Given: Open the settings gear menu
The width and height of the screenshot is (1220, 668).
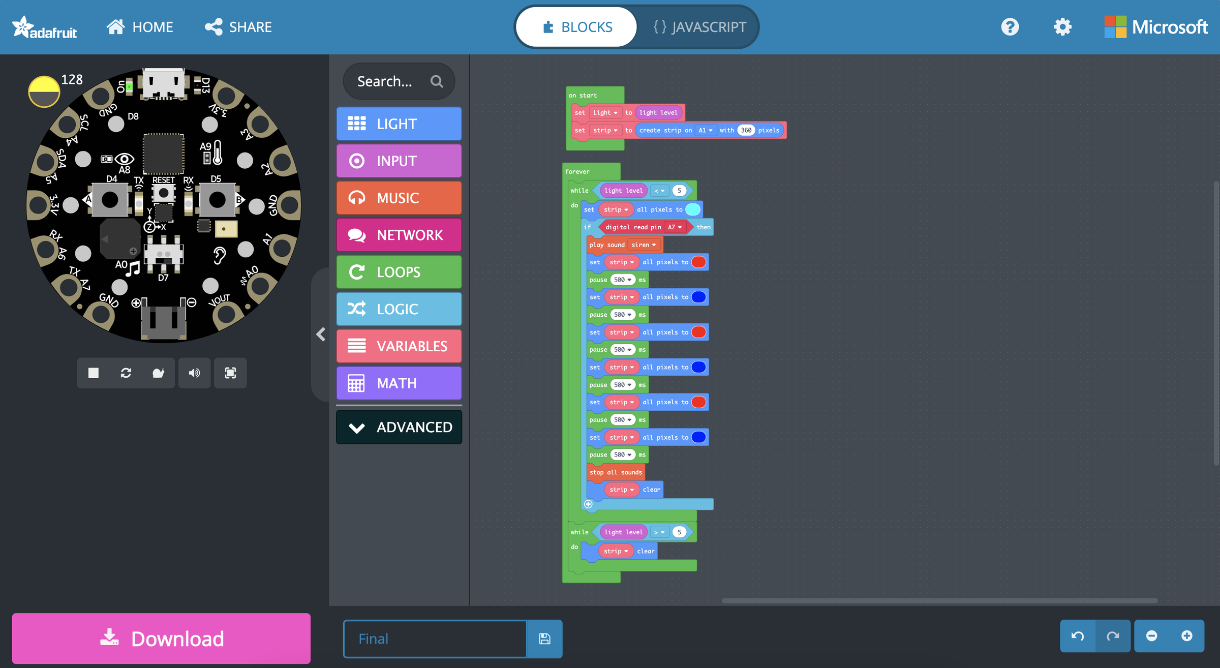Looking at the screenshot, I should pyautogui.click(x=1062, y=27).
